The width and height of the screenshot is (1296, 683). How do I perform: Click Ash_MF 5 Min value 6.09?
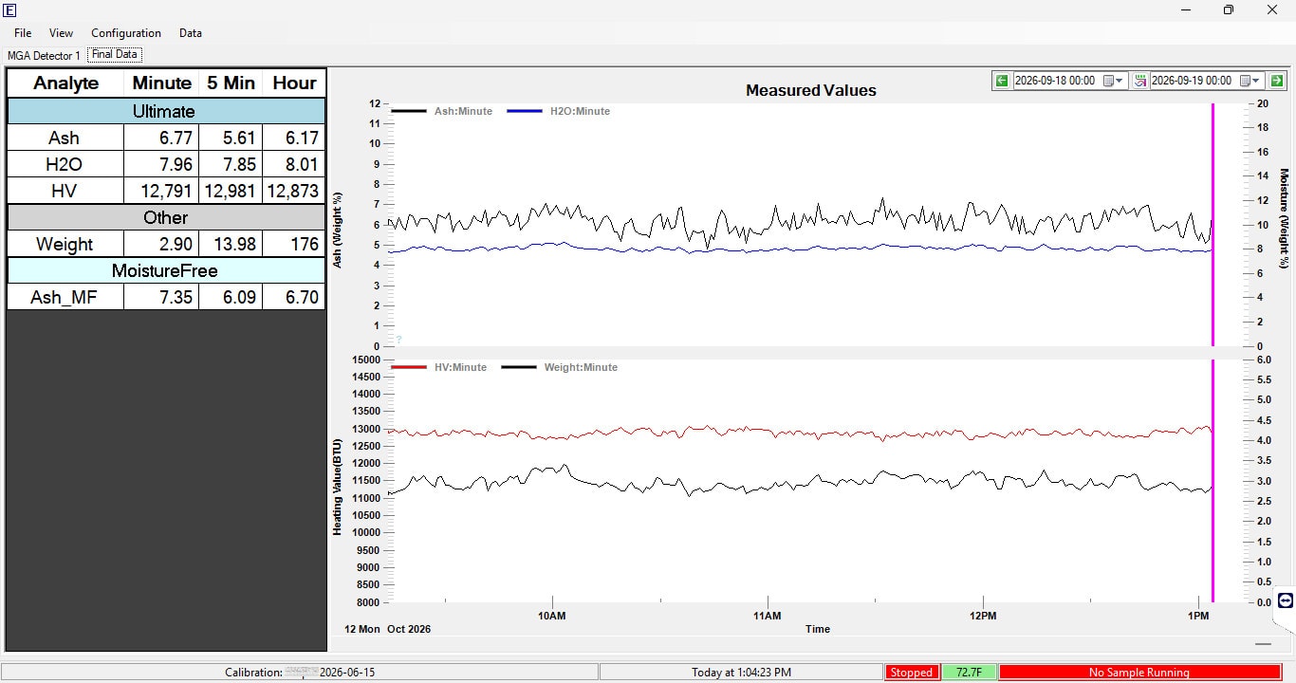[231, 297]
